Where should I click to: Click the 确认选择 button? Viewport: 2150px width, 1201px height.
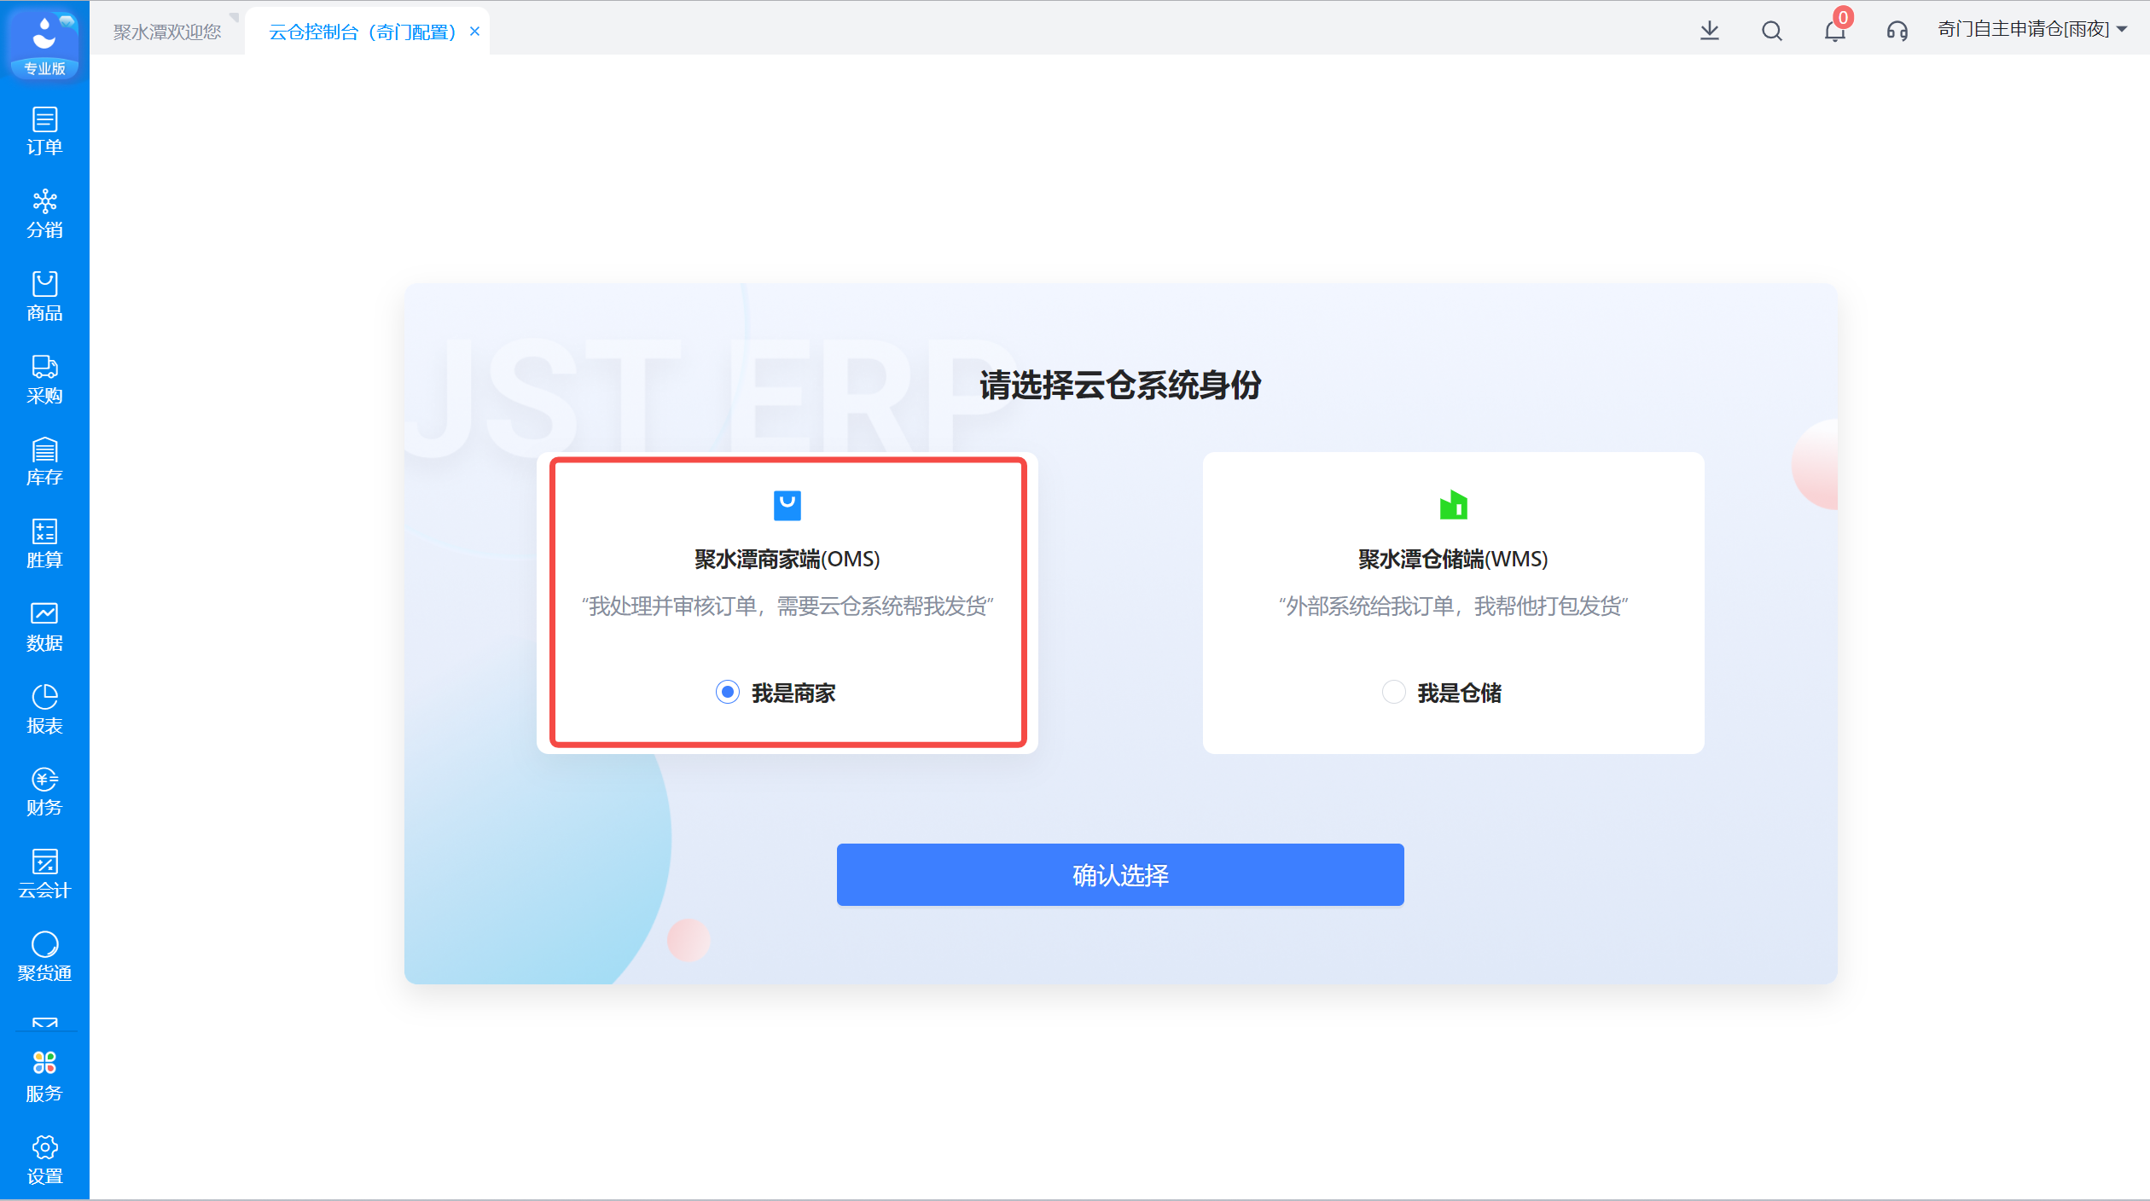(x=1120, y=875)
